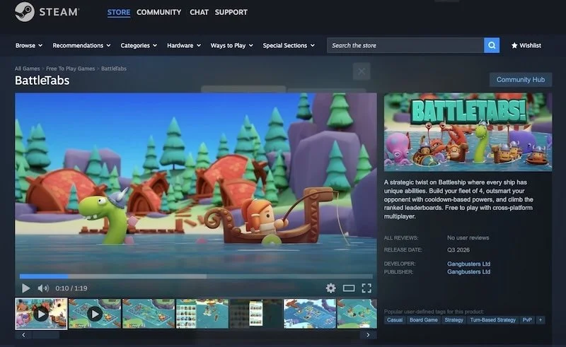Click the blue search magnifier button

point(492,45)
